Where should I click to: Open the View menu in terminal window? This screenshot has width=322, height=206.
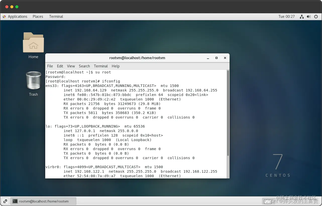[x=71, y=66]
